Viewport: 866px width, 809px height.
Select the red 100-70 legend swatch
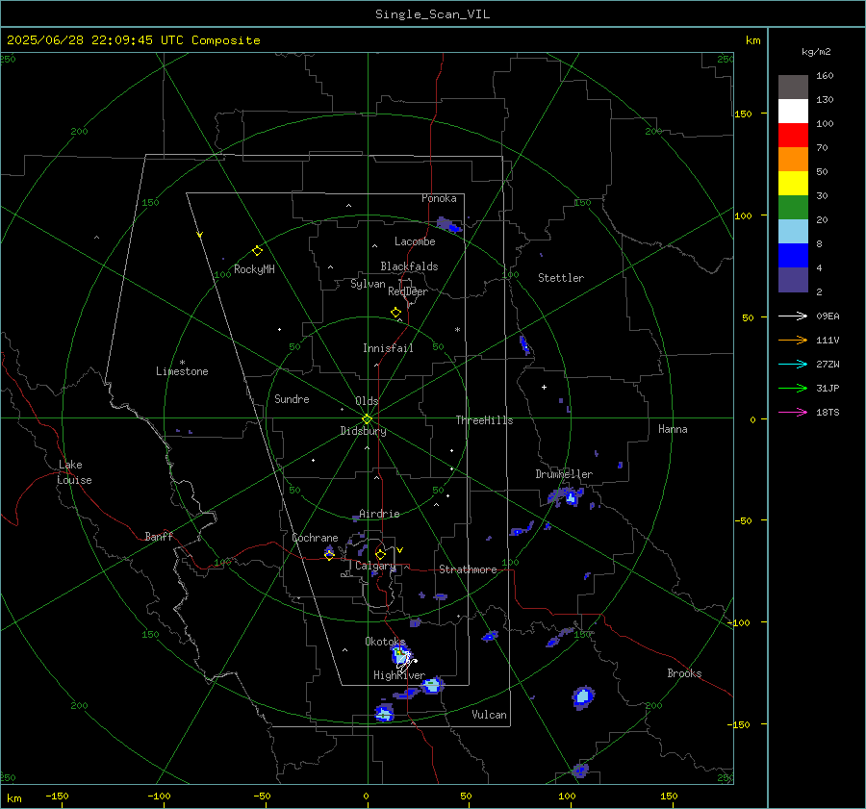click(793, 136)
